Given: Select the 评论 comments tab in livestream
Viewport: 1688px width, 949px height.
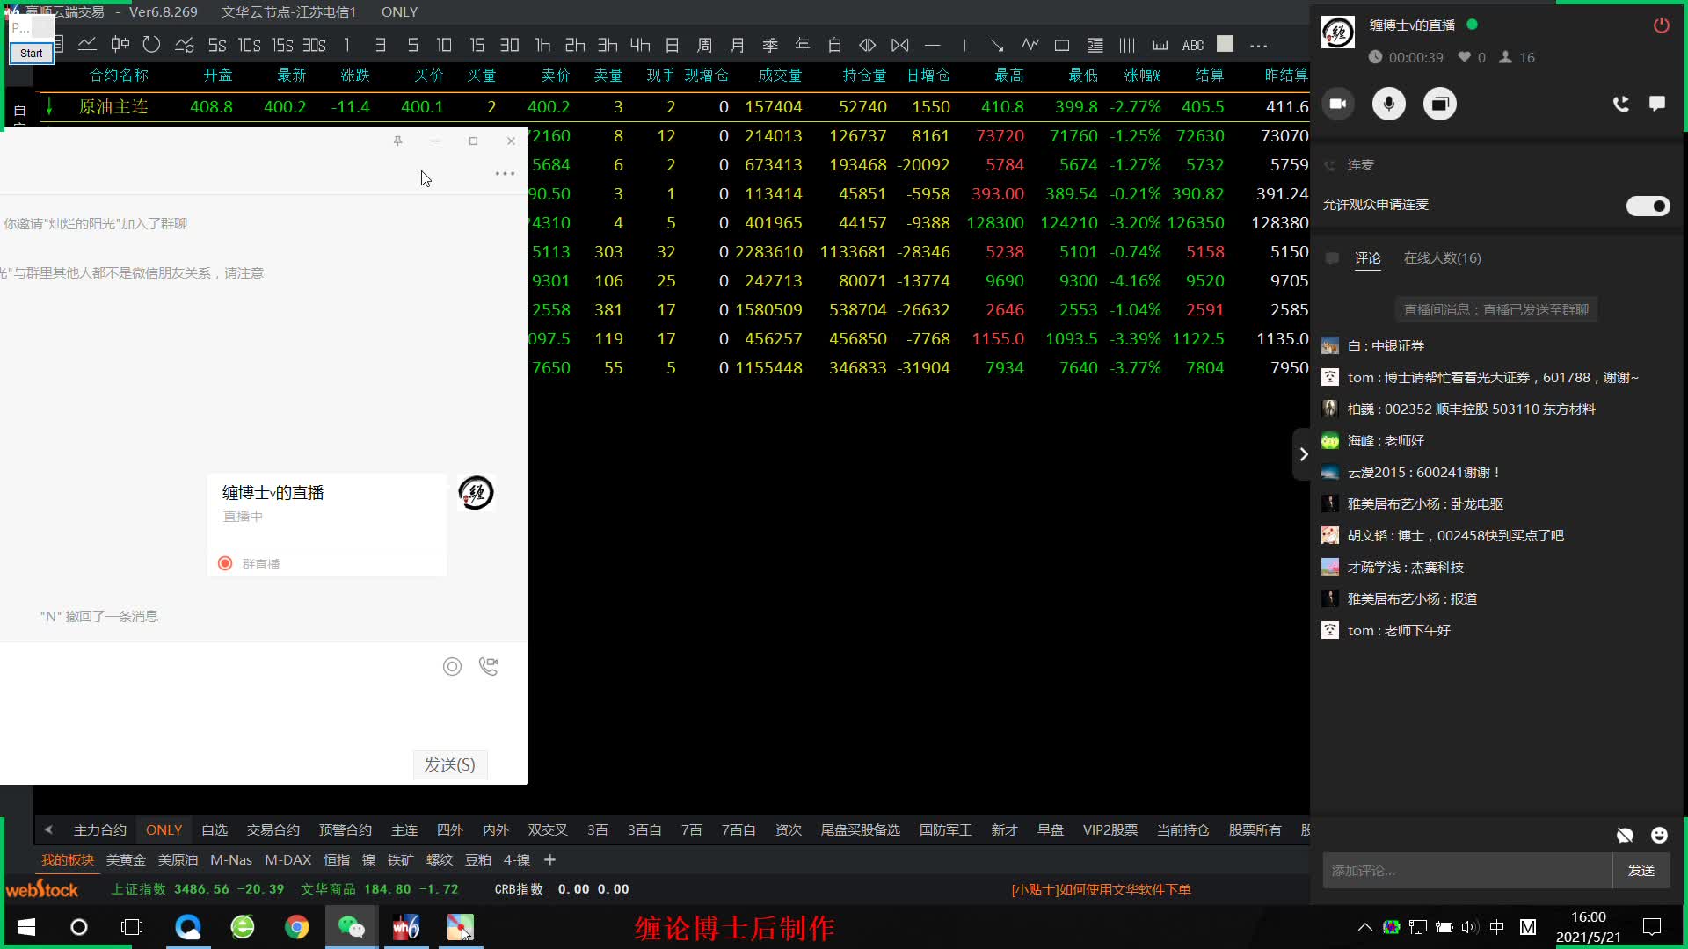Looking at the screenshot, I should tap(1367, 256).
